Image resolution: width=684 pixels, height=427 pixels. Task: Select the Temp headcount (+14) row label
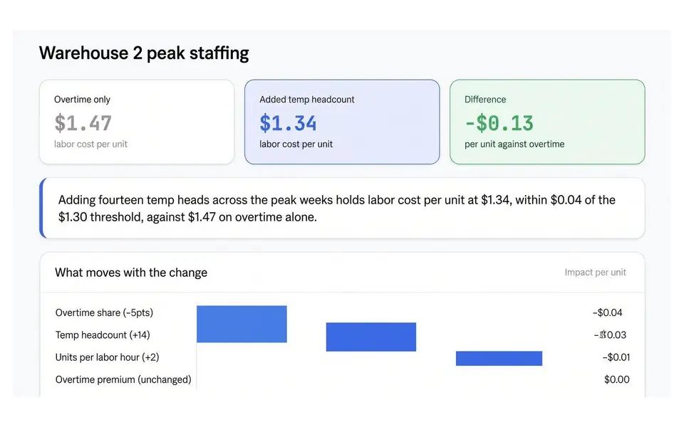(x=103, y=335)
